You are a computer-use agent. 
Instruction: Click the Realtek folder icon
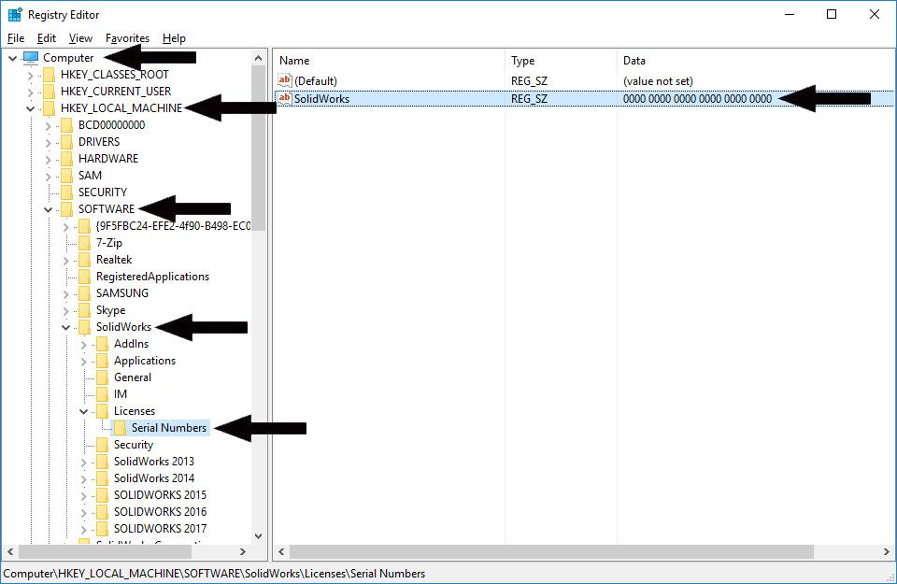tap(85, 260)
